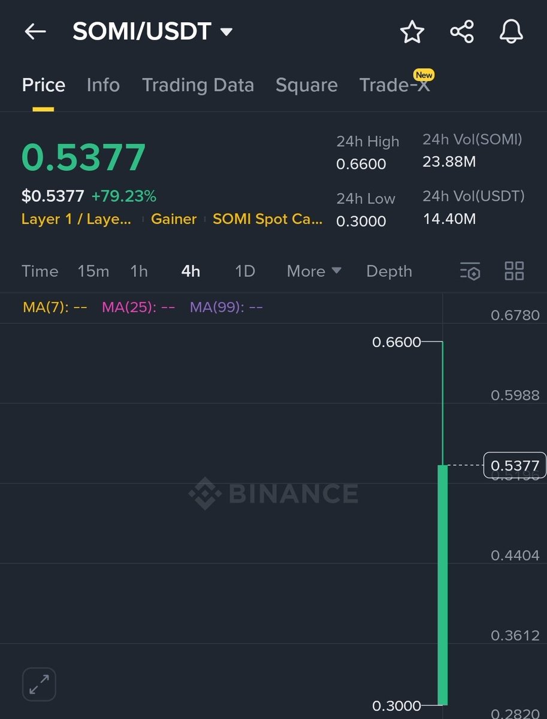Tap the share icon
The image size is (547, 719).
click(461, 32)
